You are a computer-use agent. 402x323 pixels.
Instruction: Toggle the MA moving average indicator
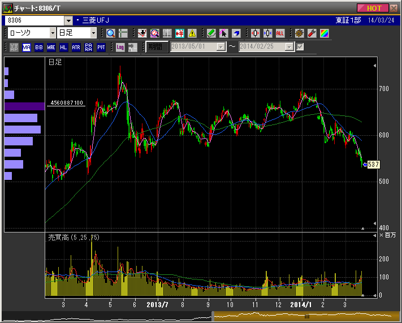click(27, 47)
